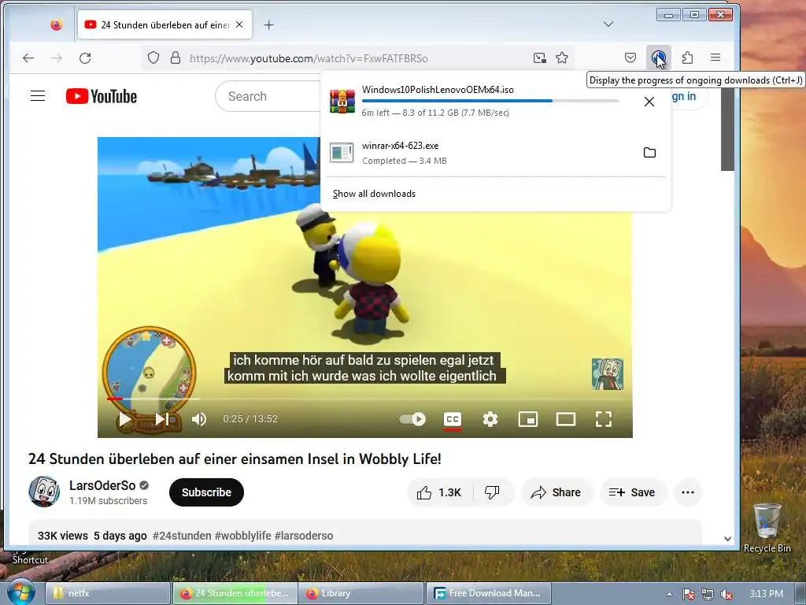The image size is (806, 605).
Task: Open the Firefox View pinned tab
Action: tap(57, 24)
